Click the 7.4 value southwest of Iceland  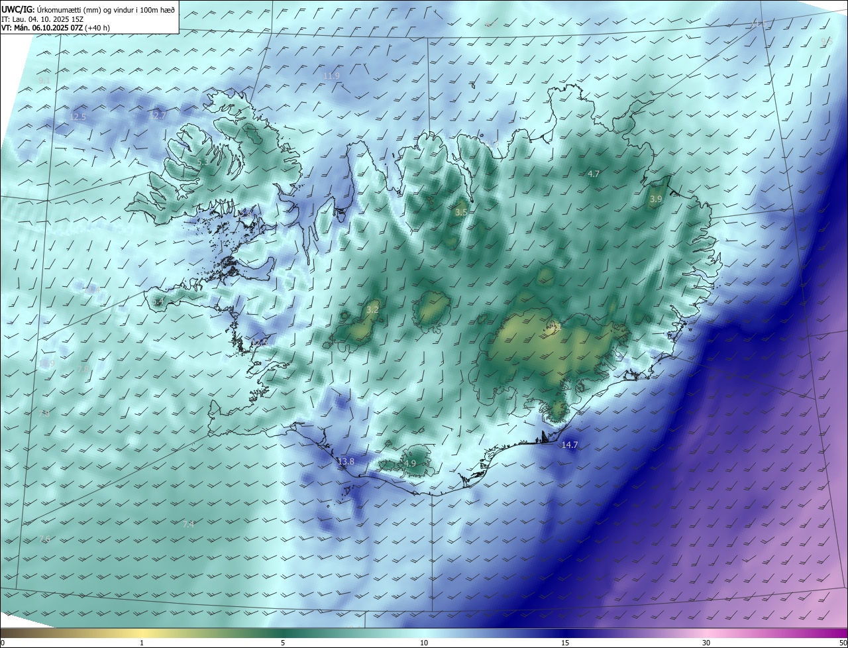pyautogui.click(x=188, y=524)
